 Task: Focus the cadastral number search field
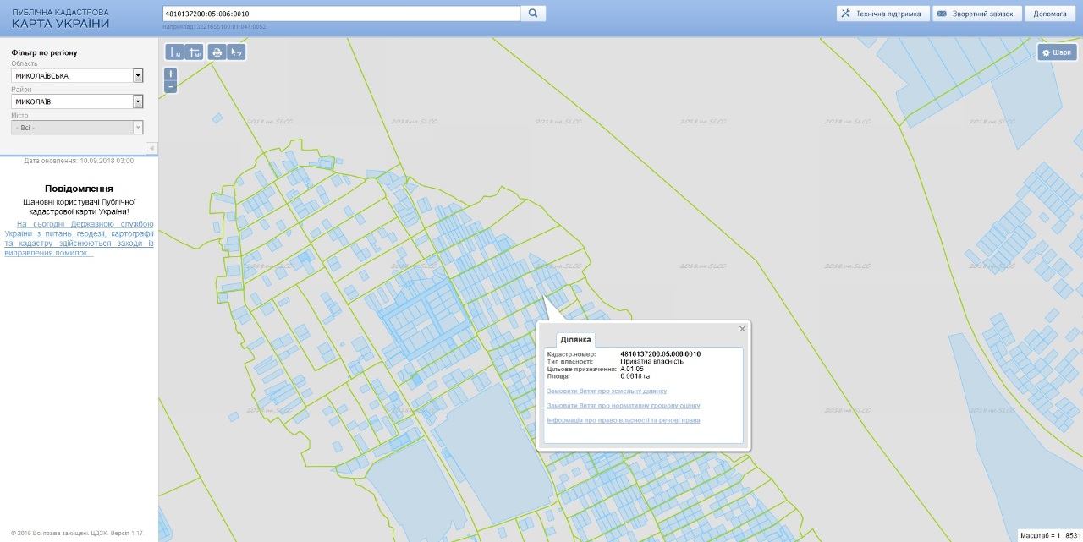click(341, 14)
